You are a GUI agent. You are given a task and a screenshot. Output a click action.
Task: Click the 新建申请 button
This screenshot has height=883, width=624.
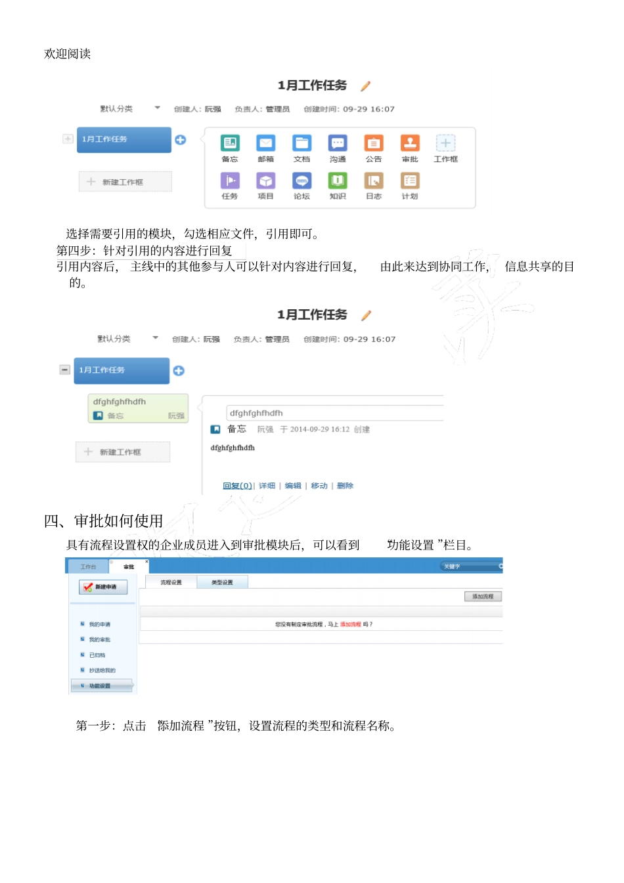103,587
